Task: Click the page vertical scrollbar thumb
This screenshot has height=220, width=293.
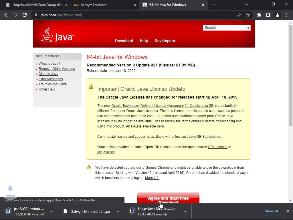Action: tap(290, 75)
